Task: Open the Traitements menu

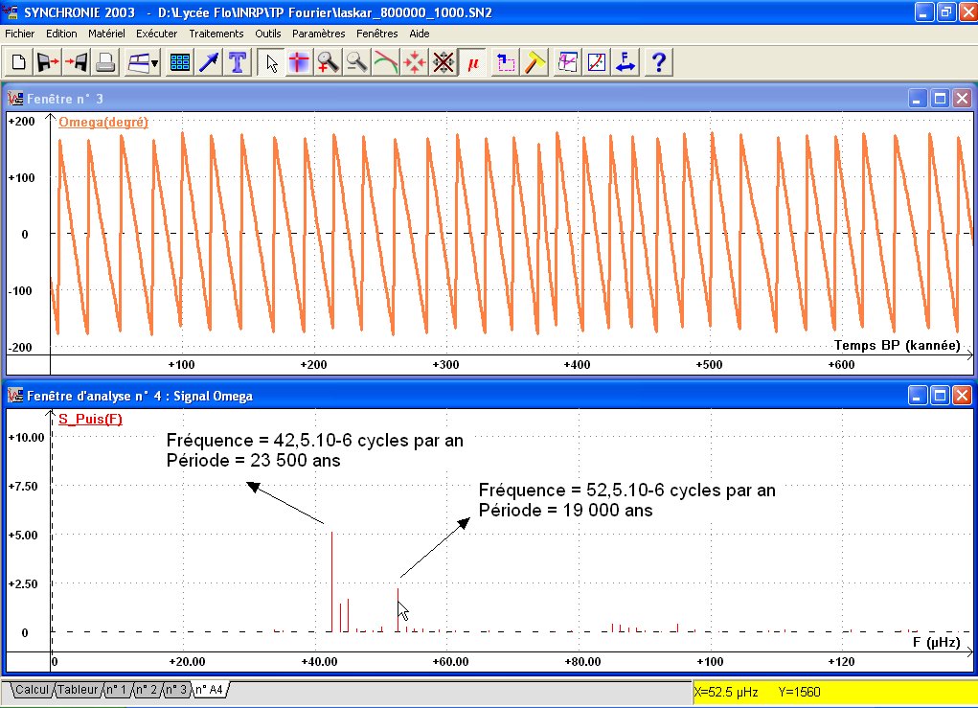Action: coord(216,33)
